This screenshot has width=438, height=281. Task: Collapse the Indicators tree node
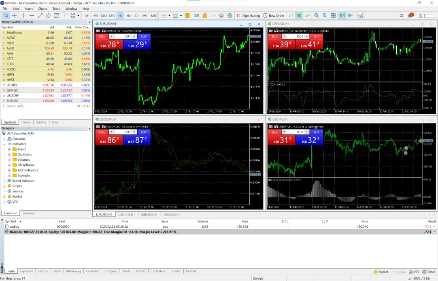point(4,144)
